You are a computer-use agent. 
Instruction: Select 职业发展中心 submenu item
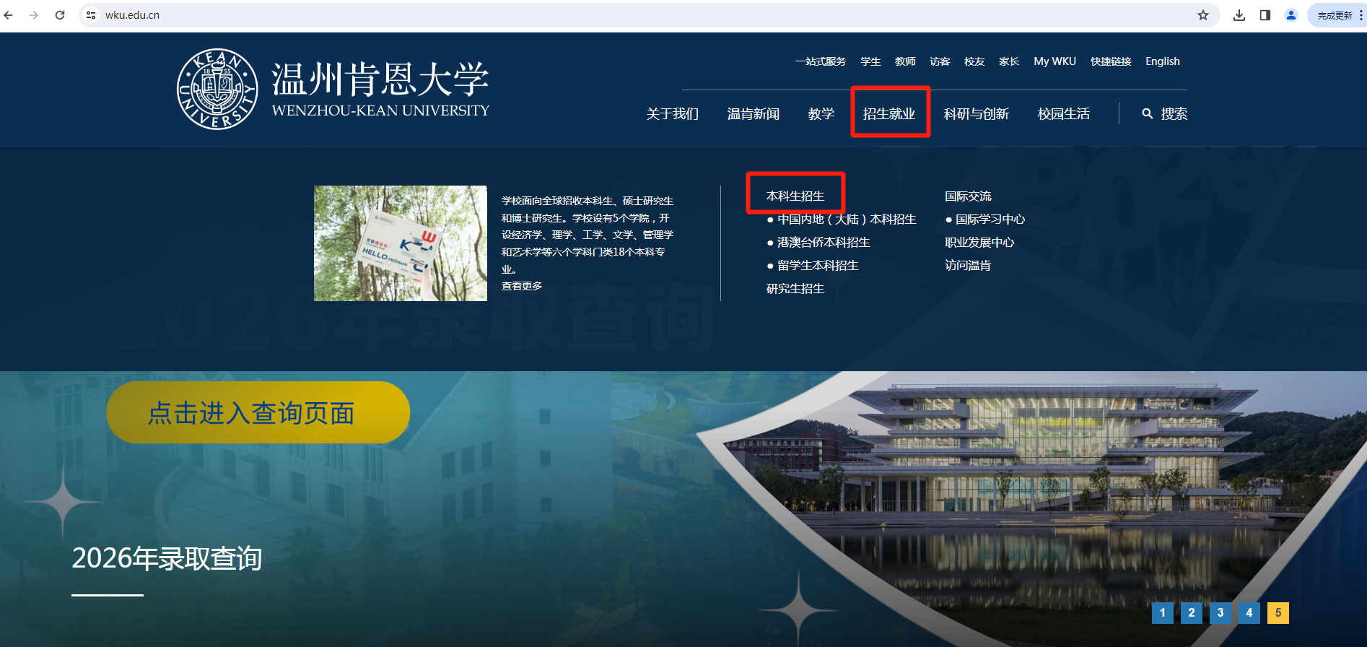click(979, 243)
